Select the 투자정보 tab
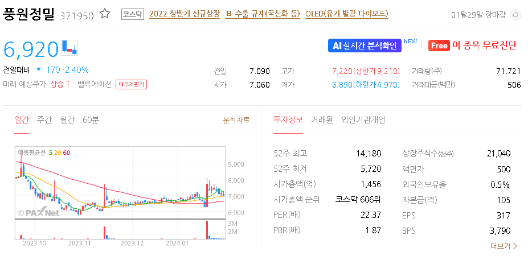 point(288,119)
